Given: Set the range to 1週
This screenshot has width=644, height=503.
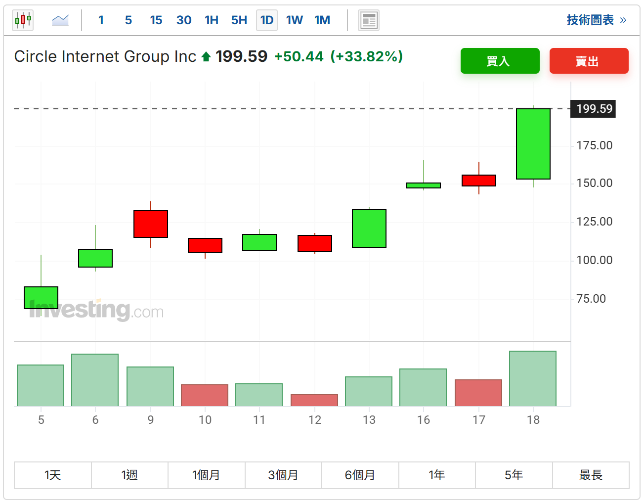Looking at the screenshot, I should 129,475.
